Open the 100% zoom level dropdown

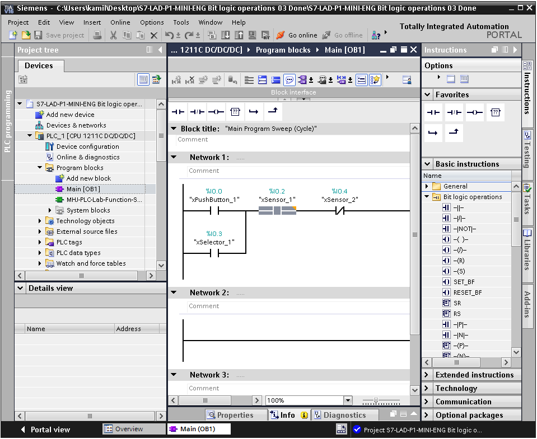348,400
